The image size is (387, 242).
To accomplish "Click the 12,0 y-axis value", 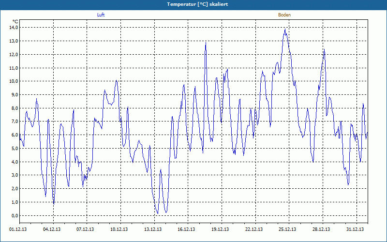I will pos(14,54).
